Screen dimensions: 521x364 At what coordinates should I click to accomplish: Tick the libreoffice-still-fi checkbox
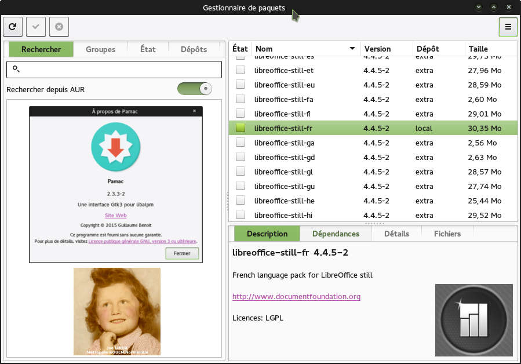point(241,114)
